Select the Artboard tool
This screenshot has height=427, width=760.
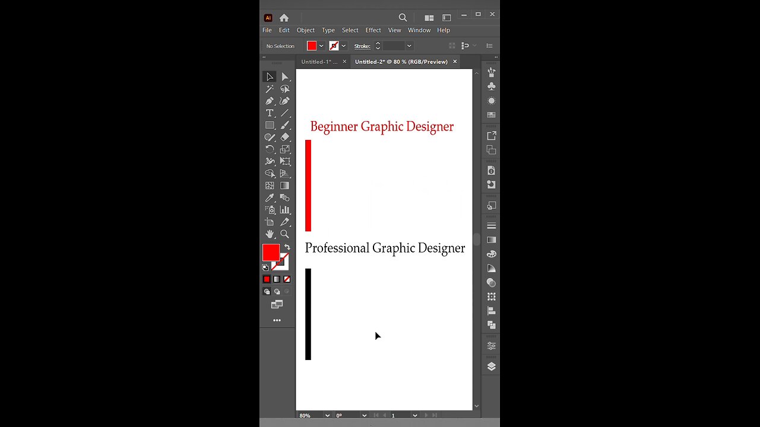click(270, 222)
